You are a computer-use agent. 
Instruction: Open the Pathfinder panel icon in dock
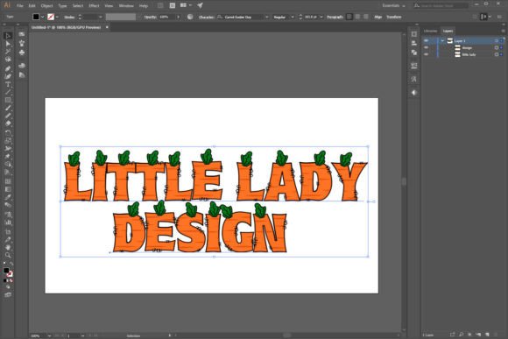(x=414, y=53)
